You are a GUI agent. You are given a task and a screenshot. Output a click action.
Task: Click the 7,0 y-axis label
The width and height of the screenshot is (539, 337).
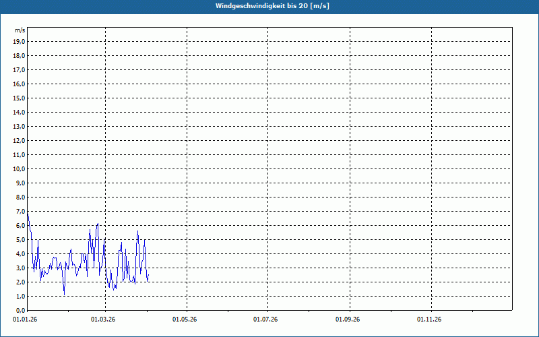[20, 212]
